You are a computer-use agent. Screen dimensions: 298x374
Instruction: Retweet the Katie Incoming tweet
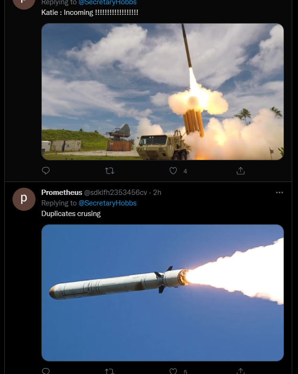pos(110,171)
